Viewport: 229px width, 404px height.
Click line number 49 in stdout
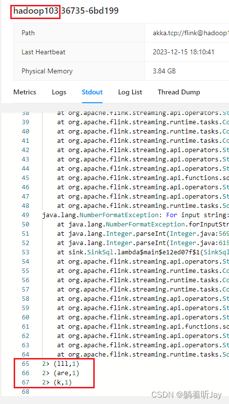(25, 215)
